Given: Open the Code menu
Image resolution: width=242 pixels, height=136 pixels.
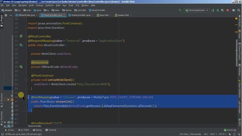Looking at the screenshot, I should coord(31,5).
